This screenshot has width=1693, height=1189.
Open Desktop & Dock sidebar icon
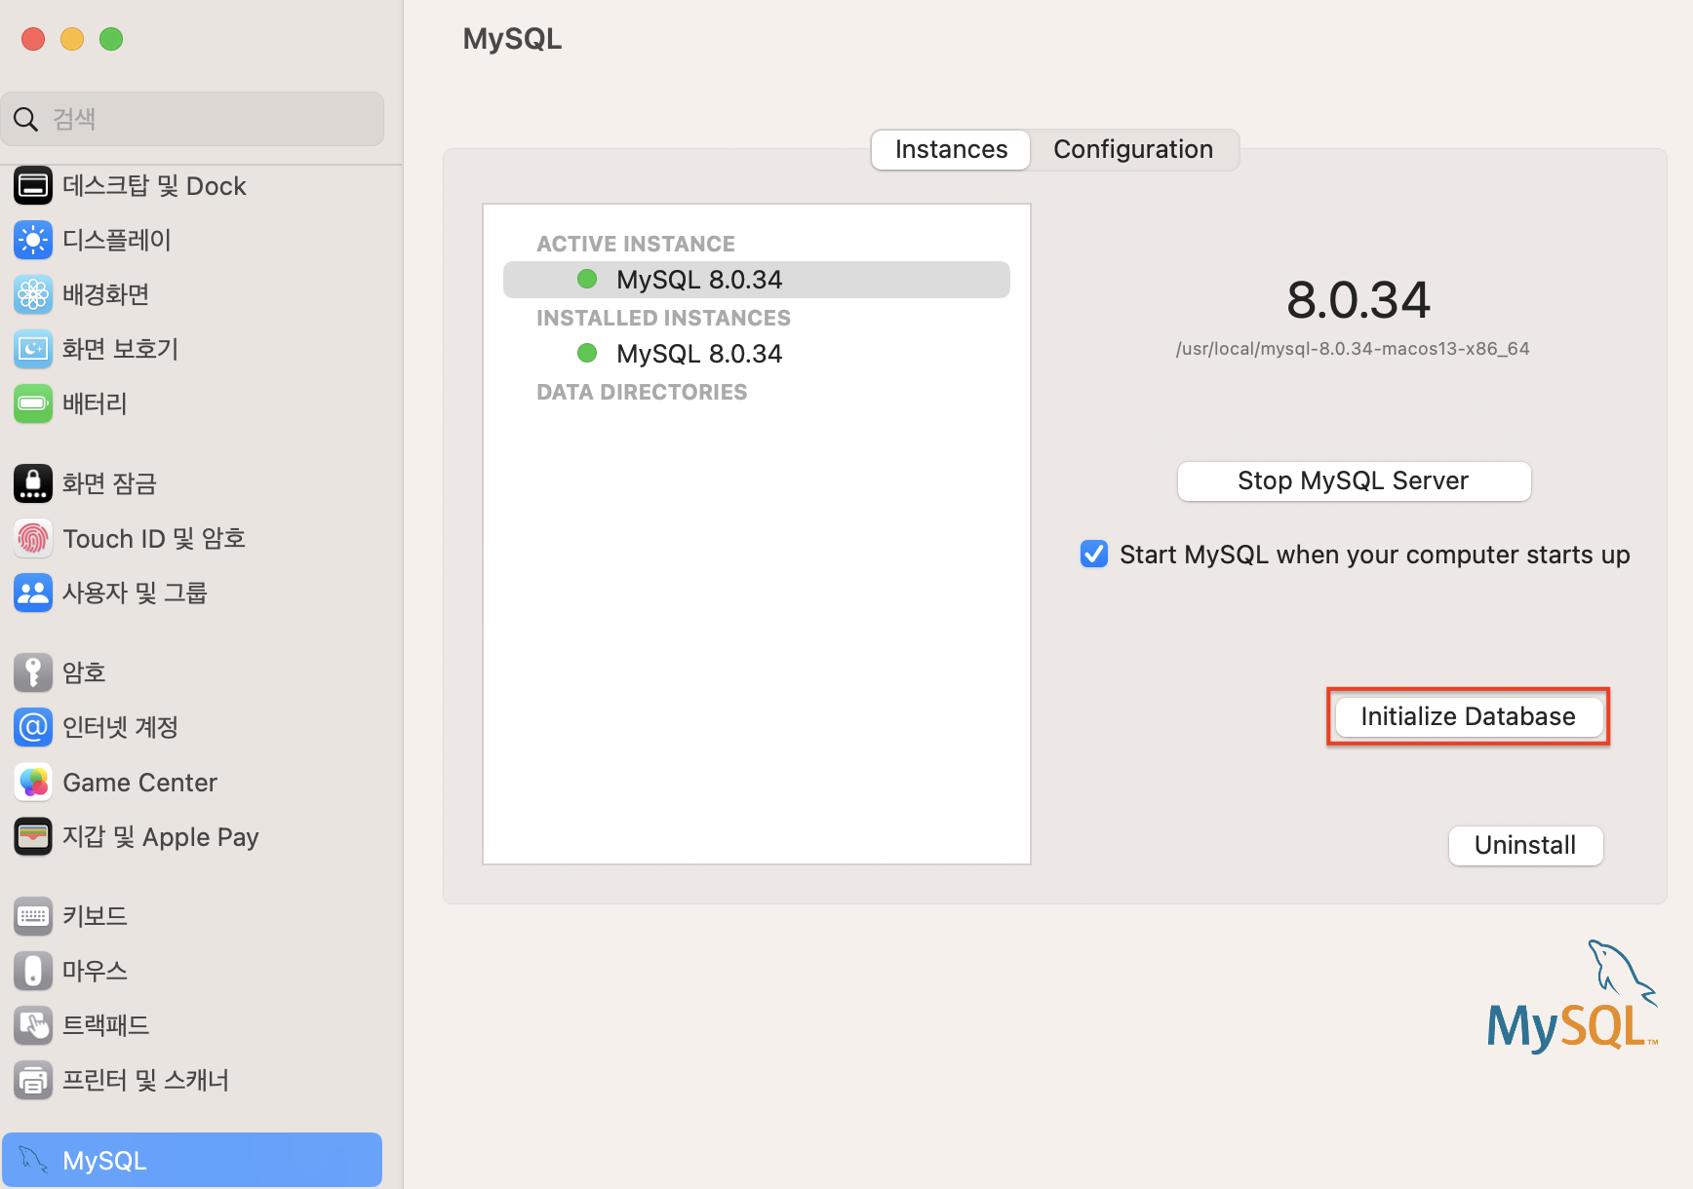(x=33, y=185)
